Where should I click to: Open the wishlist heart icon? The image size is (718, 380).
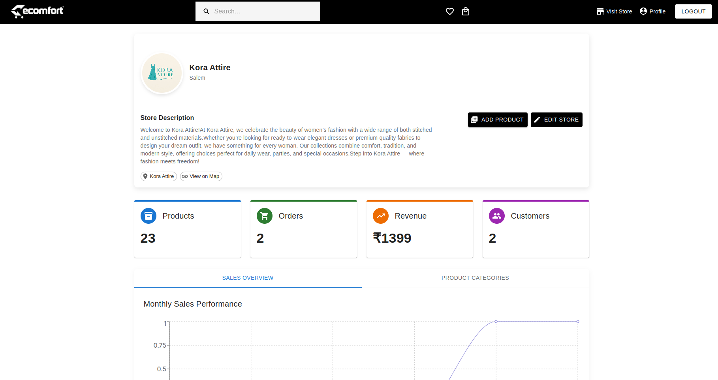tap(450, 11)
